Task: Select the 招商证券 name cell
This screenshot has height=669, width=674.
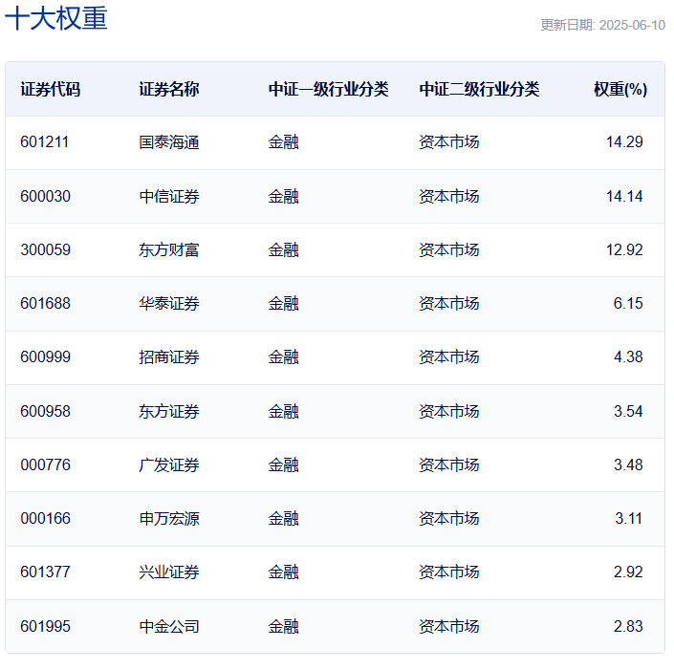Action: coord(169,357)
